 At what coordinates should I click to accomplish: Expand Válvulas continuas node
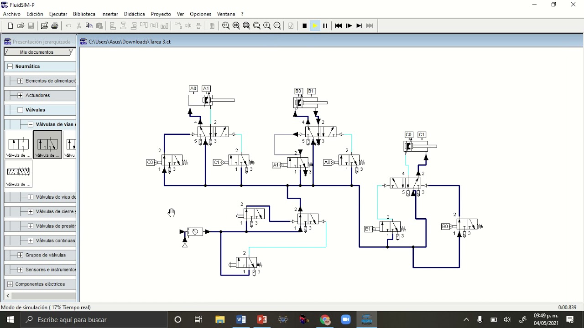[x=30, y=241]
